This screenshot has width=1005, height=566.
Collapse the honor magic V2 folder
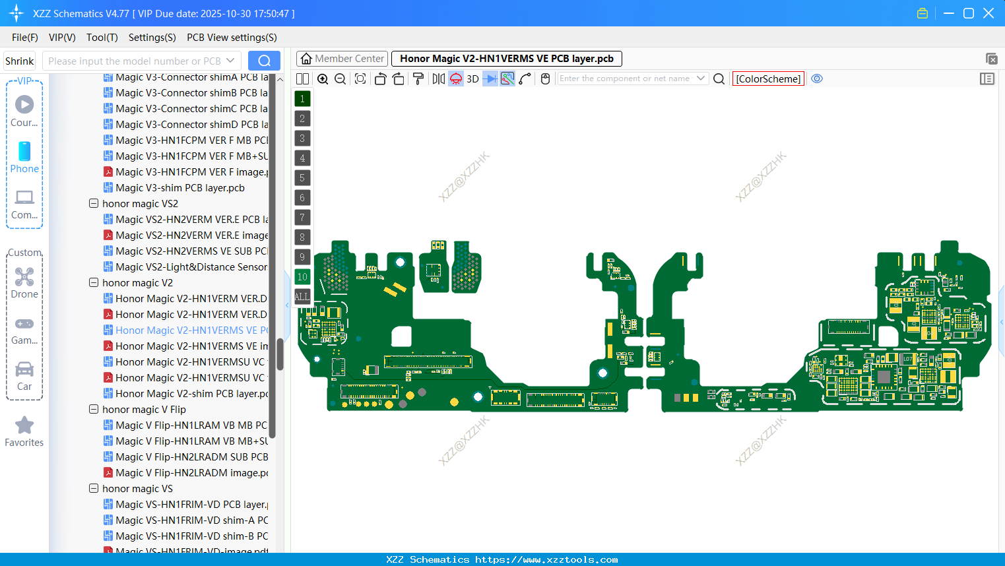[94, 282]
